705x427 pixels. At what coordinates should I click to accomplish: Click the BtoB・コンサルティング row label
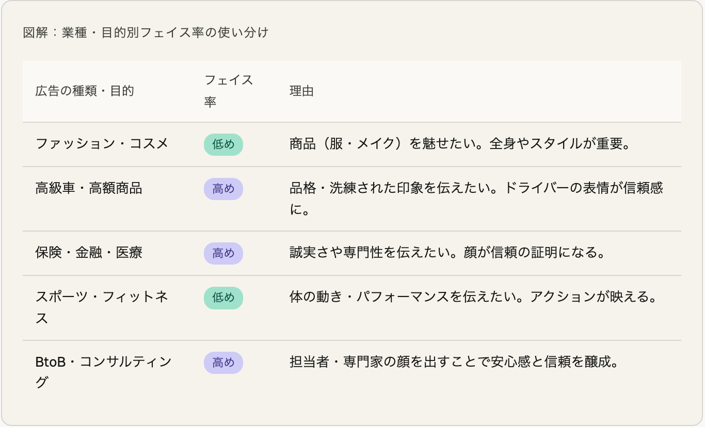103,372
